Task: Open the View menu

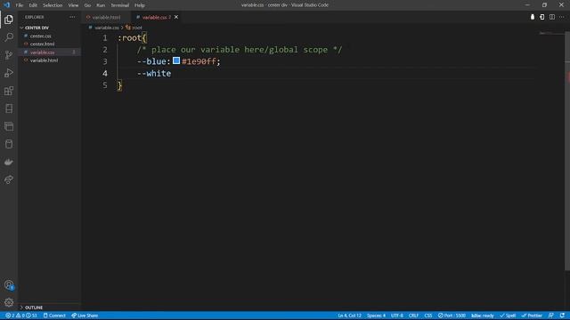Action: point(73,5)
